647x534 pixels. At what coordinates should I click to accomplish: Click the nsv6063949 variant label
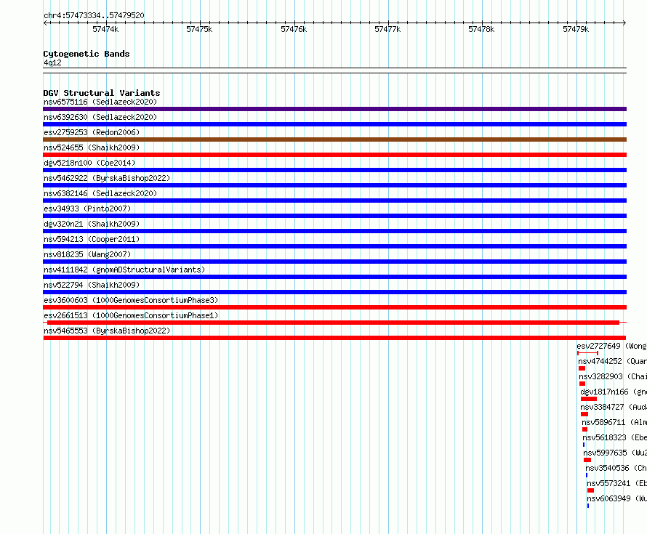point(617,498)
